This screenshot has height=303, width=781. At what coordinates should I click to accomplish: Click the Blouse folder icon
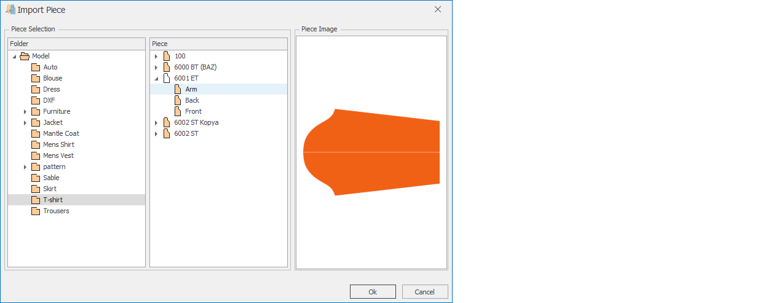click(36, 78)
